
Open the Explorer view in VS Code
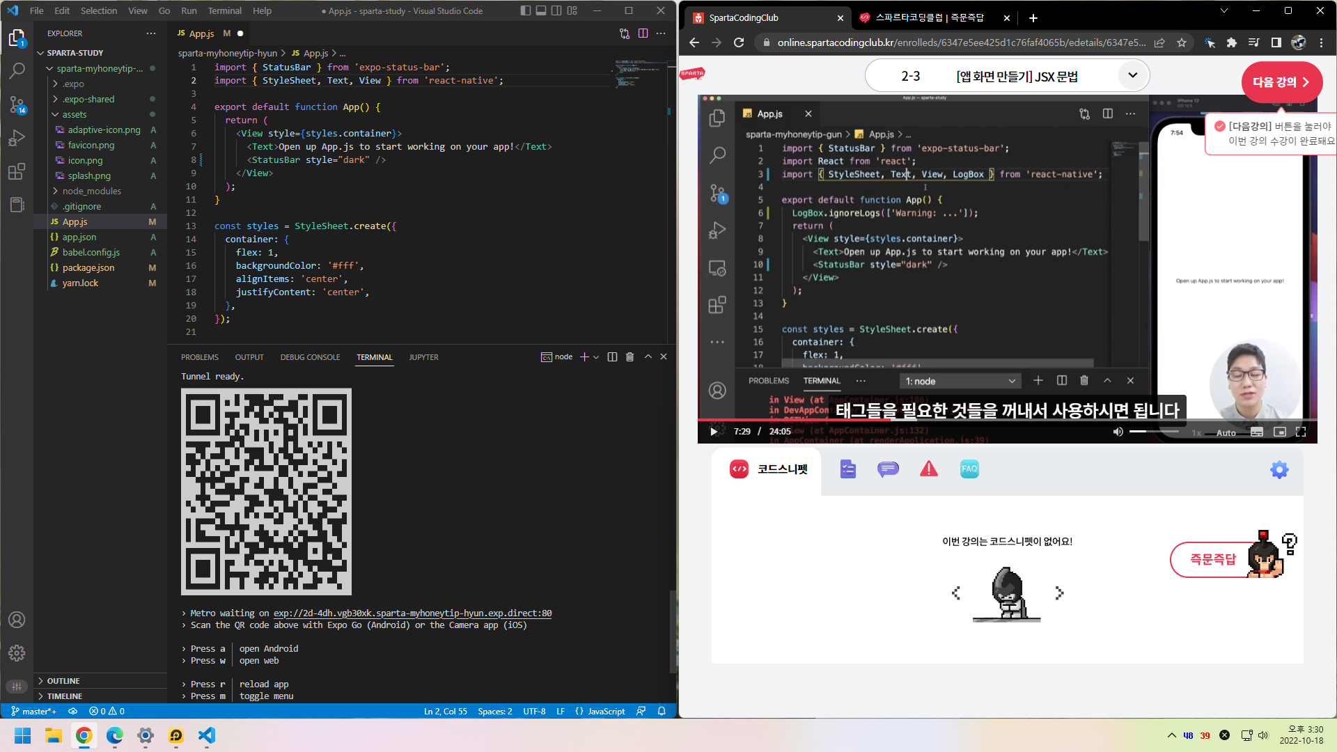17,38
